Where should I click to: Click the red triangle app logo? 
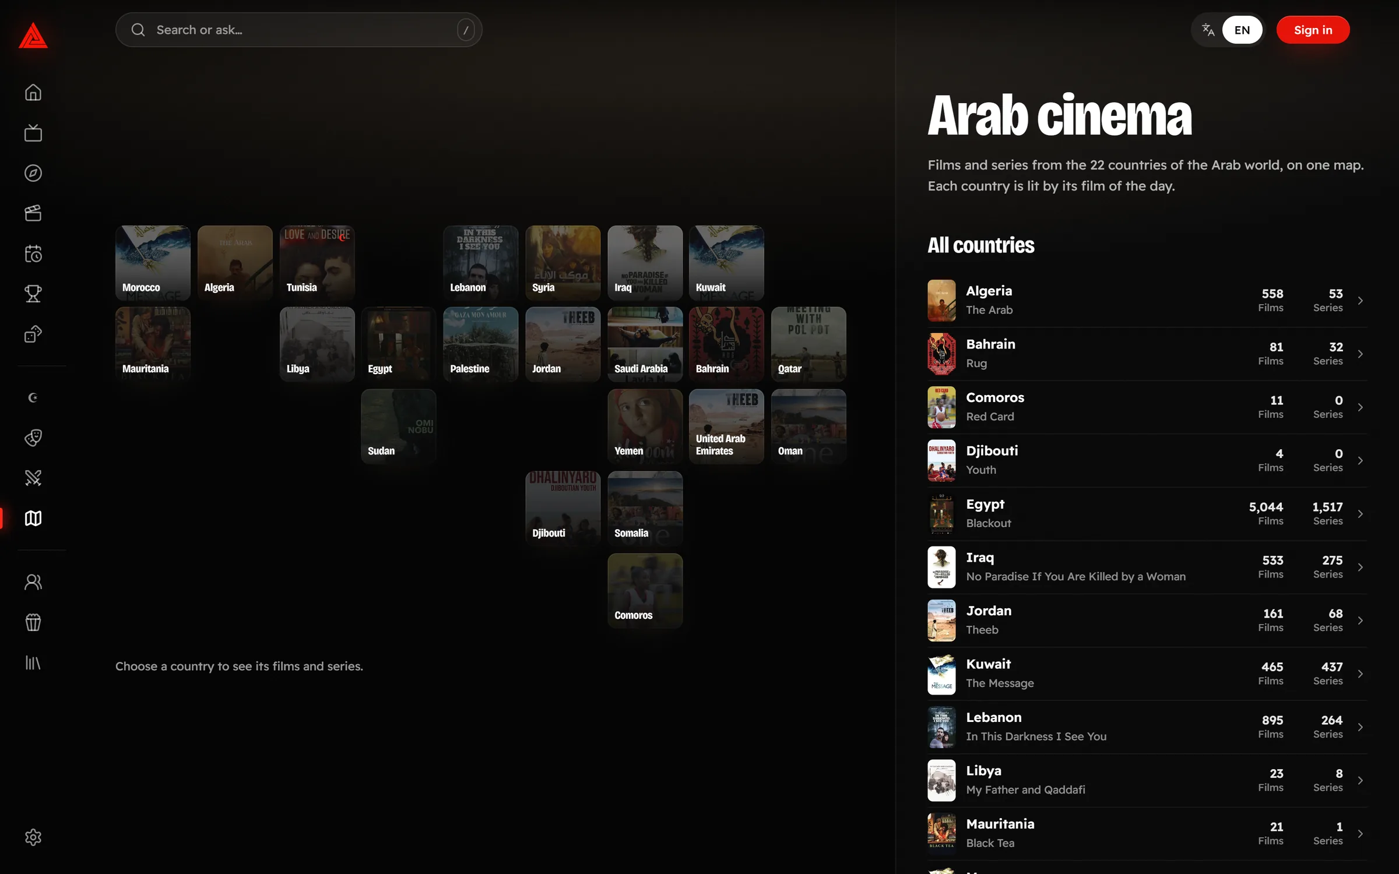pyautogui.click(x=33, y=36)
